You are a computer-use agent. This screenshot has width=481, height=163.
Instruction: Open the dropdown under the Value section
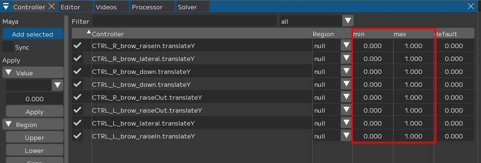[x=57, y=85]
